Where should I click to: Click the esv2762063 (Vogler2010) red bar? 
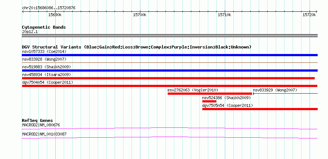click(210, 94)
